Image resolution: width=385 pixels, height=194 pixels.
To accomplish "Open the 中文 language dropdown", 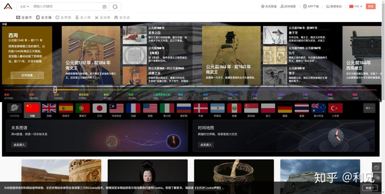I will pos(356,6).
